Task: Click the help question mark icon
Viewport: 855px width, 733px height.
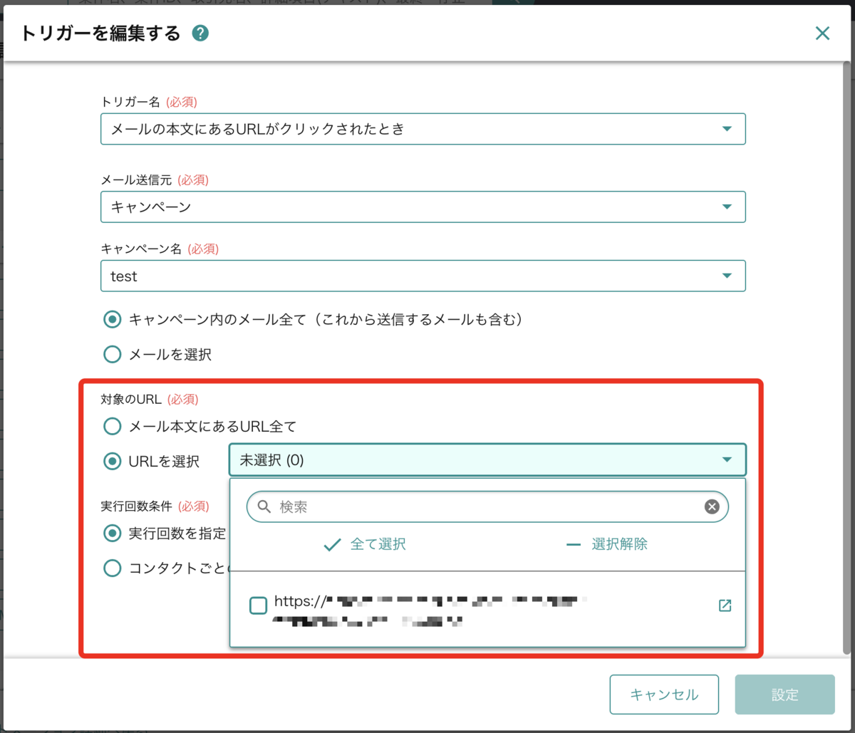Action: tap(200, 33)
